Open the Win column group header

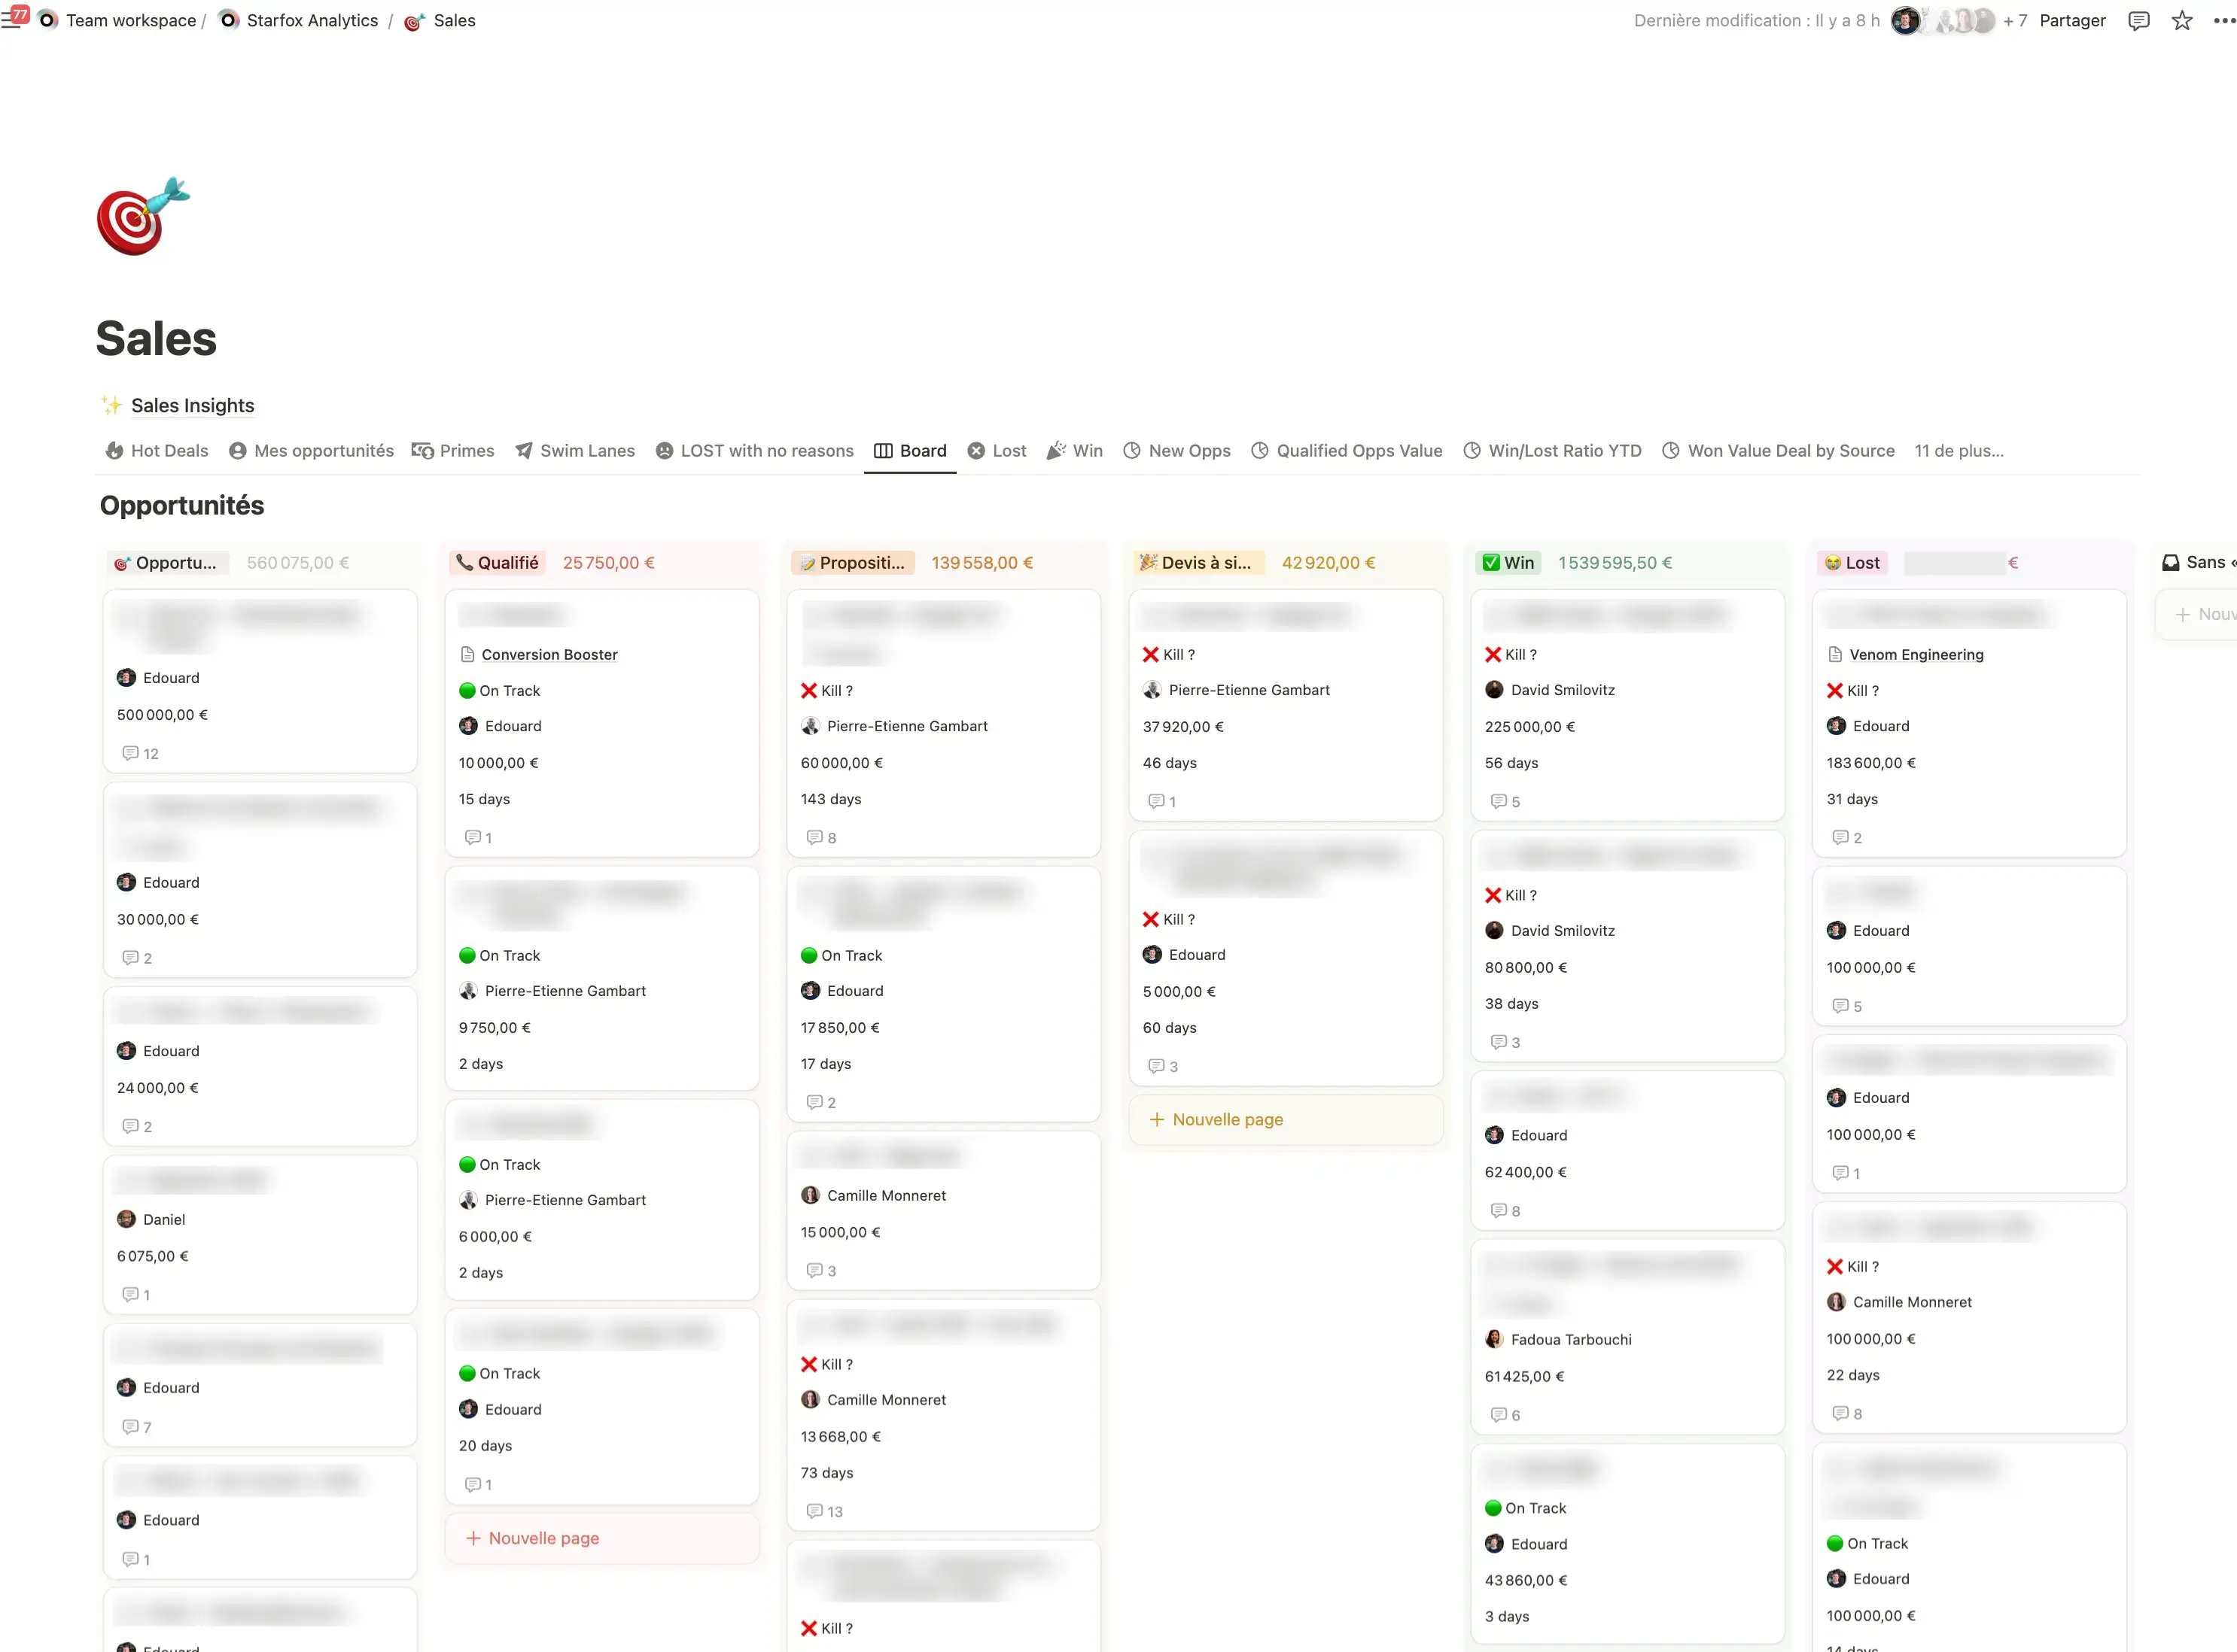point(1508,563)
